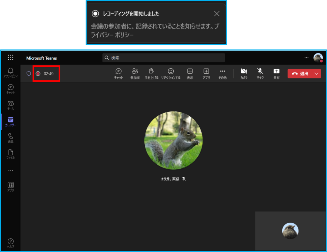Switch to Teams in the sidebar
The image size is (327, 252).
click(x=11, y=105)
